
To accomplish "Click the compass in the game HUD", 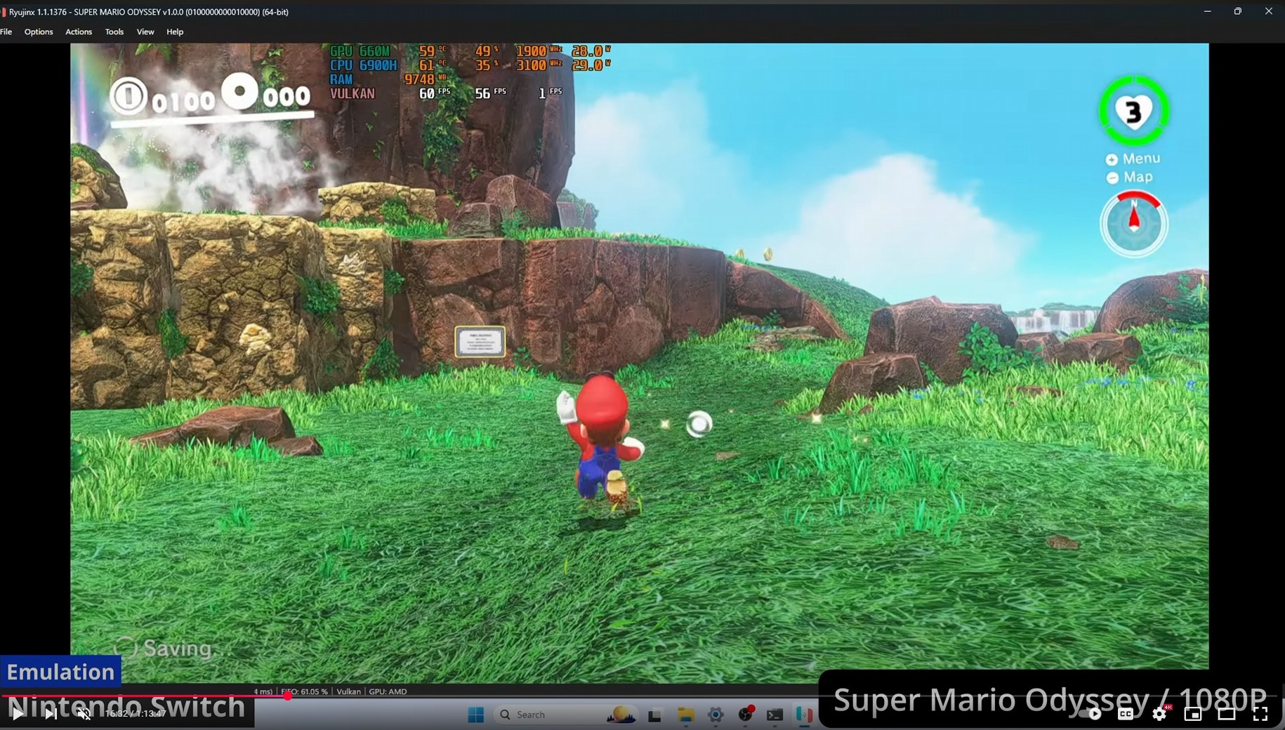I will pyautogui.click(x=1133, y=223).
